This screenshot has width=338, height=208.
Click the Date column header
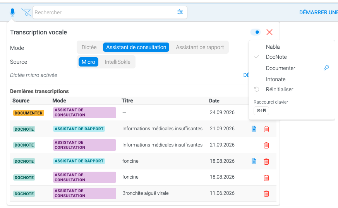click(214, 101)
